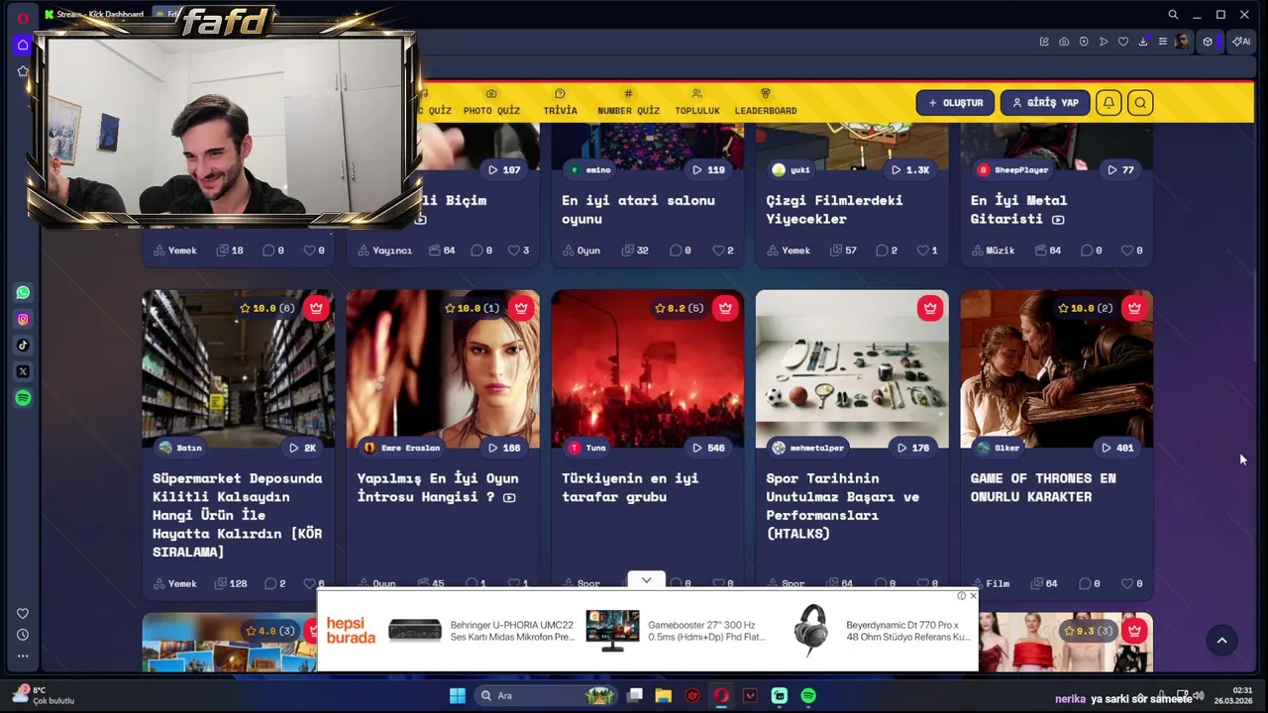Click the Giriş Yap login button

1045,103
